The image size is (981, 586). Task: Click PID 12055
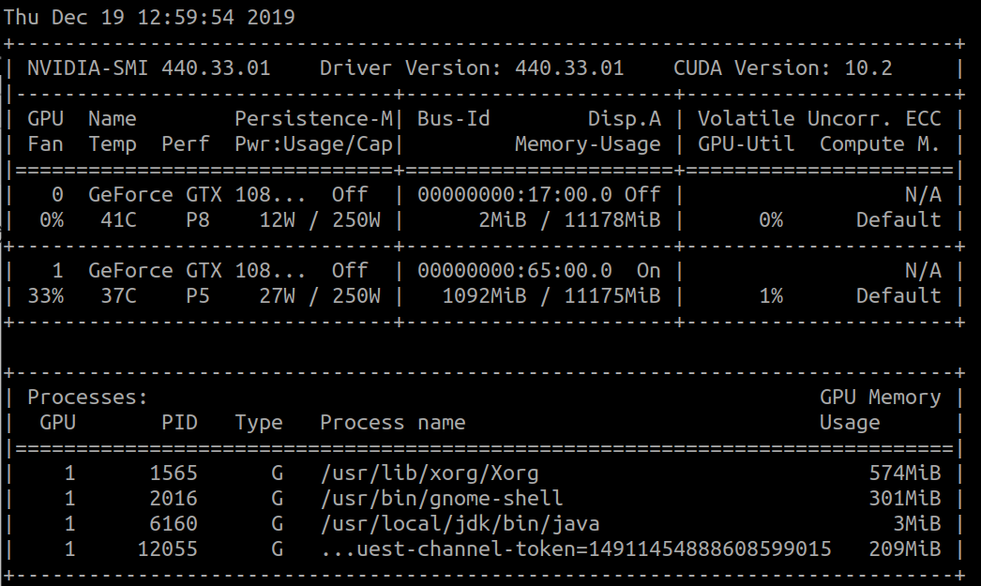coord(167,548)
